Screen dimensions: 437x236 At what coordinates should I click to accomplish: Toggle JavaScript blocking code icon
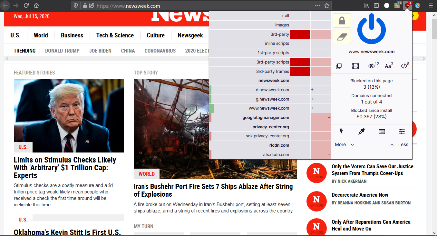click(405, 66)
